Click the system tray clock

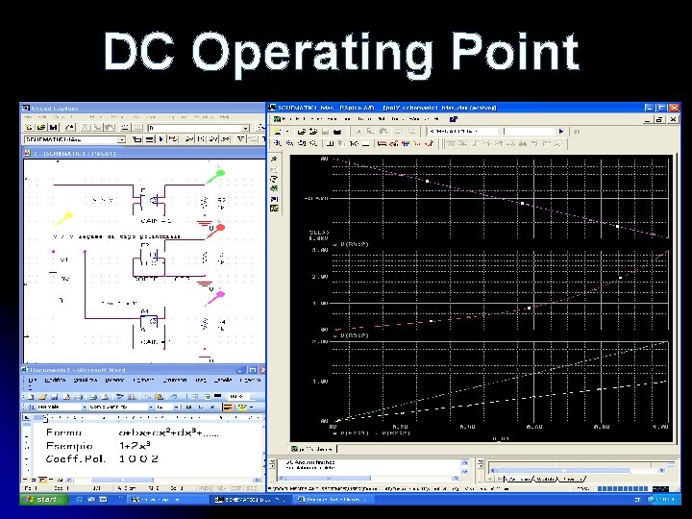tap(666, 500)
